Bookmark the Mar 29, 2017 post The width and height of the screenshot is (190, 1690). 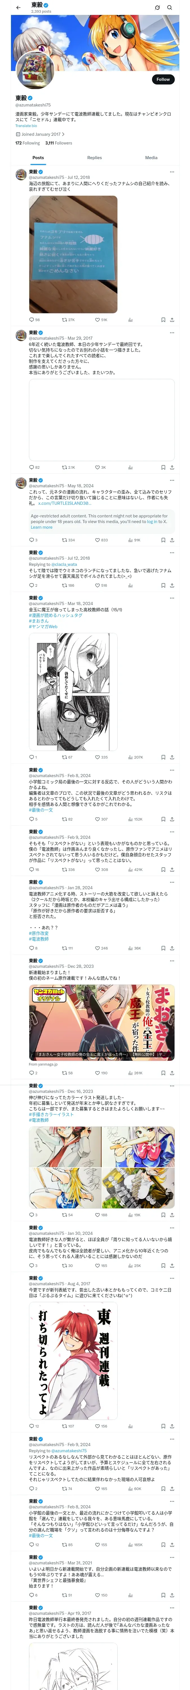tap(163, 468)
